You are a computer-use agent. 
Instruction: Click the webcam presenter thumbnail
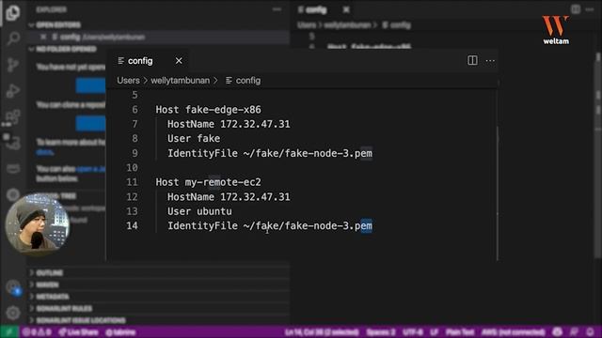[37, 224]
